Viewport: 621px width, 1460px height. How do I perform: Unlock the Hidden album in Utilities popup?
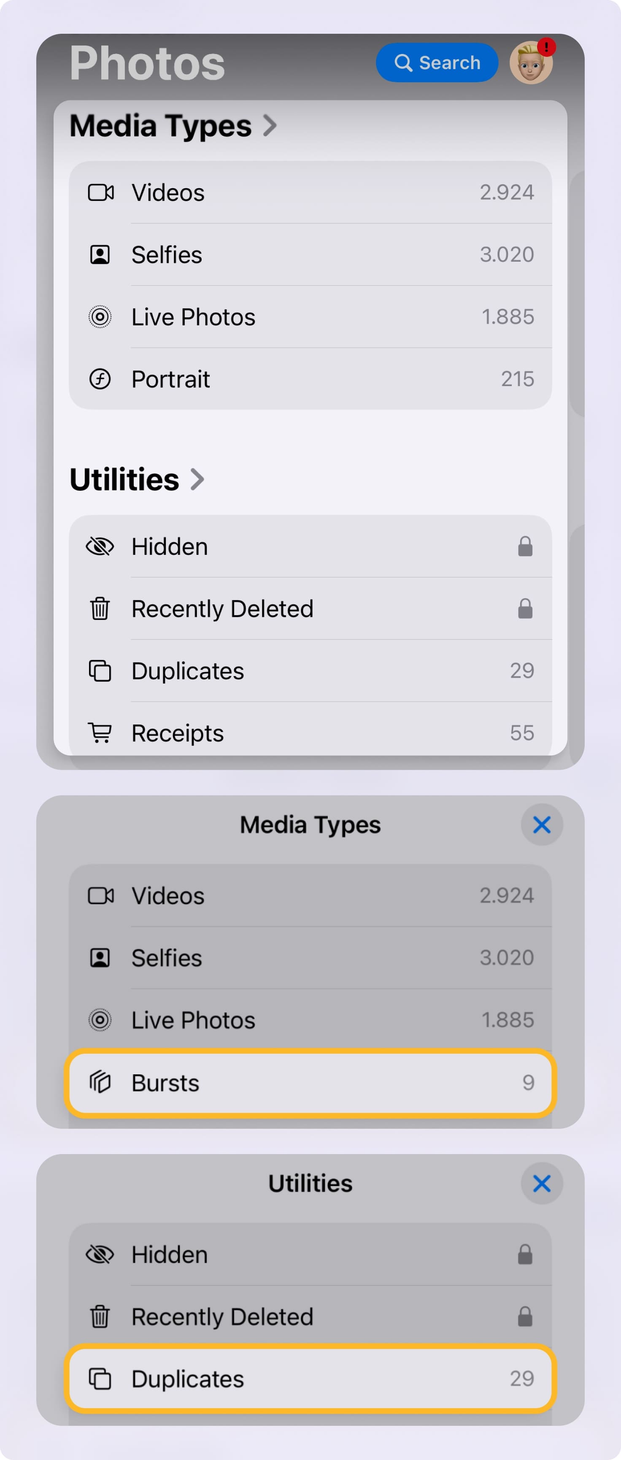[x=525, y=1254]
